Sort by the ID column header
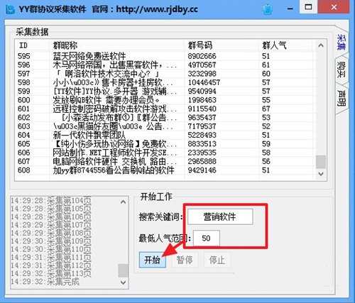Viewport: 355px width, 303px height. (33, 45)
